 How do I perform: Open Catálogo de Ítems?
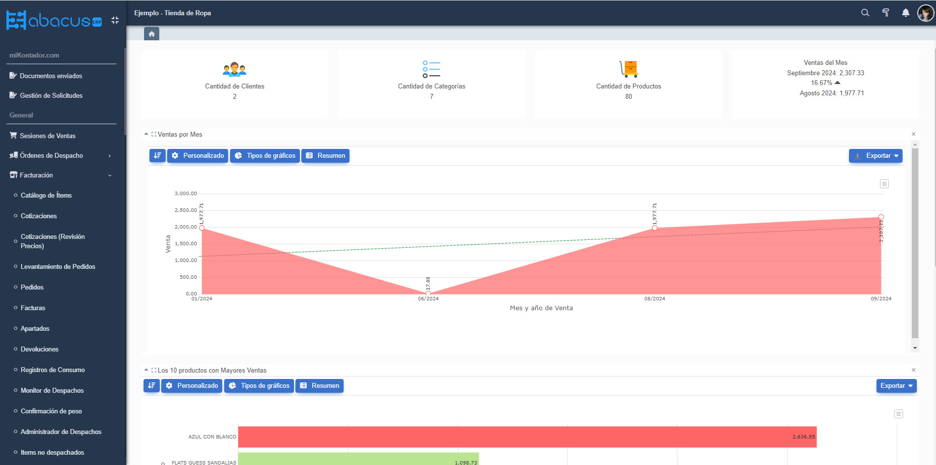coord(46,195)
